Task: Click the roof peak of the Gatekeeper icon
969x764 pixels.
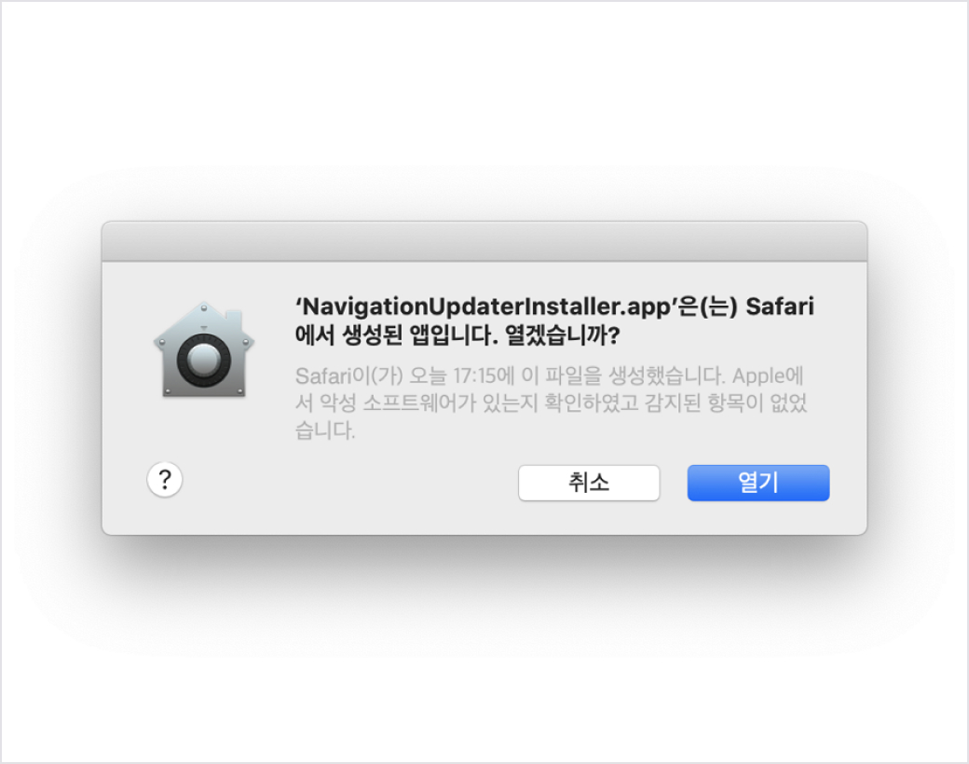Action: pyautogui.click(x=204, y=307)
